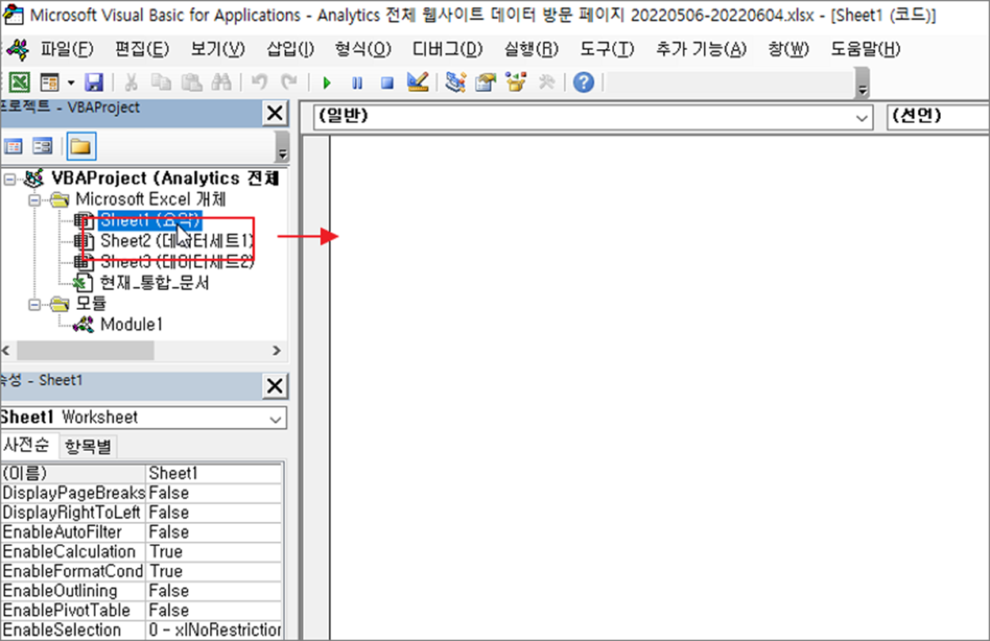Click the Redo arrow icon
990x641 pixels.
pos(289,82)
